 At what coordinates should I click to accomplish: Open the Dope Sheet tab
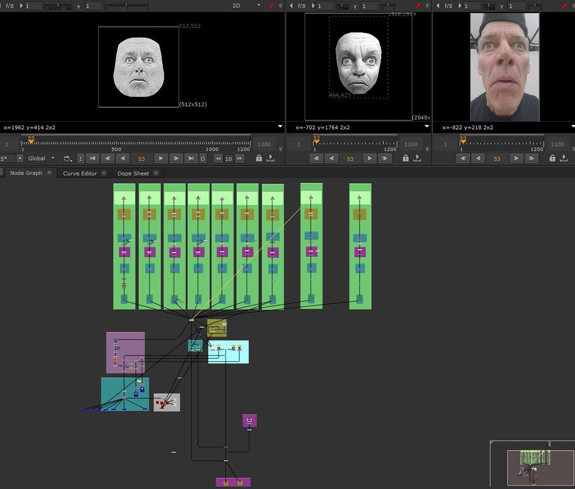click(133, 173)
